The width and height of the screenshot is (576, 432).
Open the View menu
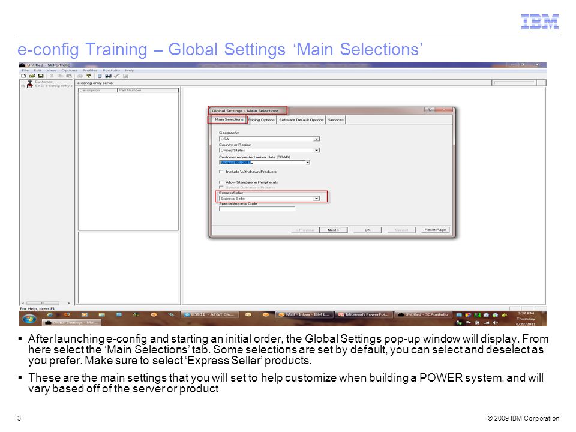coord(51,70)
